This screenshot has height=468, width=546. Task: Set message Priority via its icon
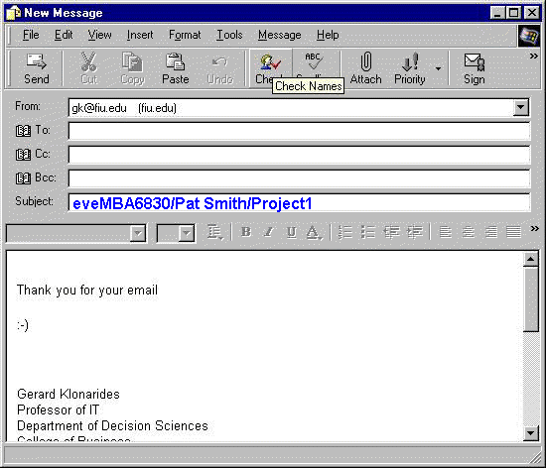point(410,61)
